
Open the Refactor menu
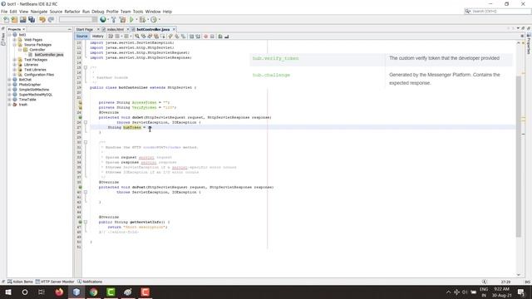[x=72, y=12]
